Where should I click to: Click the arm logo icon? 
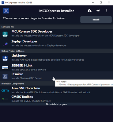point(5,91)
